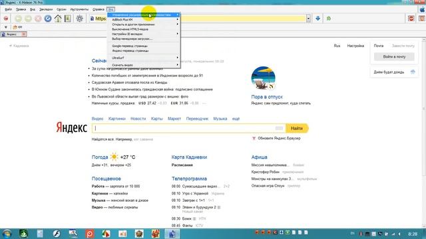Open the Flash player taskbar icon
This screenshot has width=426, height=239.
[x=57, y=234]
